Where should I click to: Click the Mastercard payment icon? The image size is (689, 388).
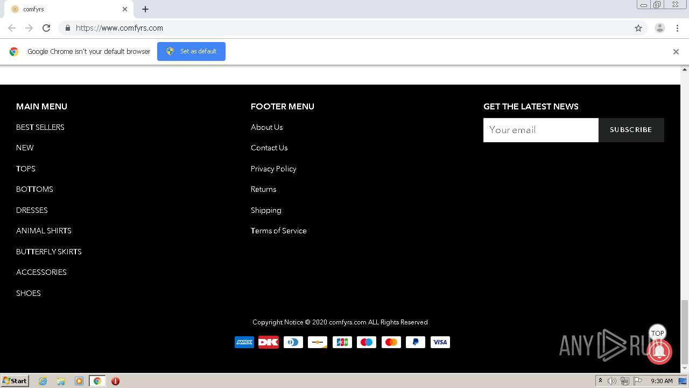391,342
